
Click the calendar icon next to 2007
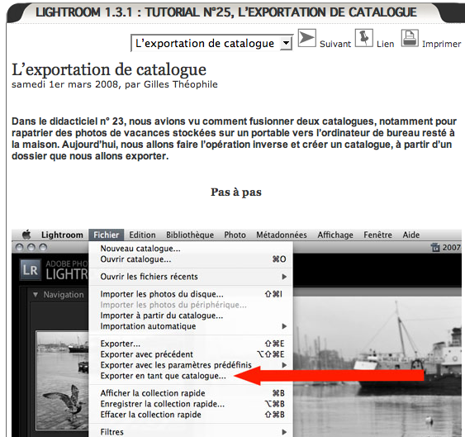tap(435, 247)
